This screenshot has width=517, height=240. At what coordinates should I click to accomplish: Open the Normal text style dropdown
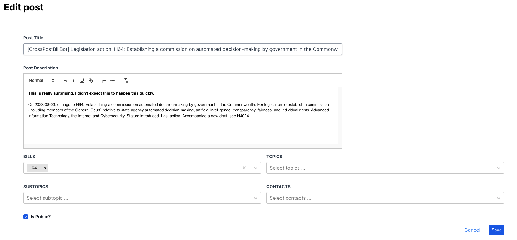coord(41,80)
